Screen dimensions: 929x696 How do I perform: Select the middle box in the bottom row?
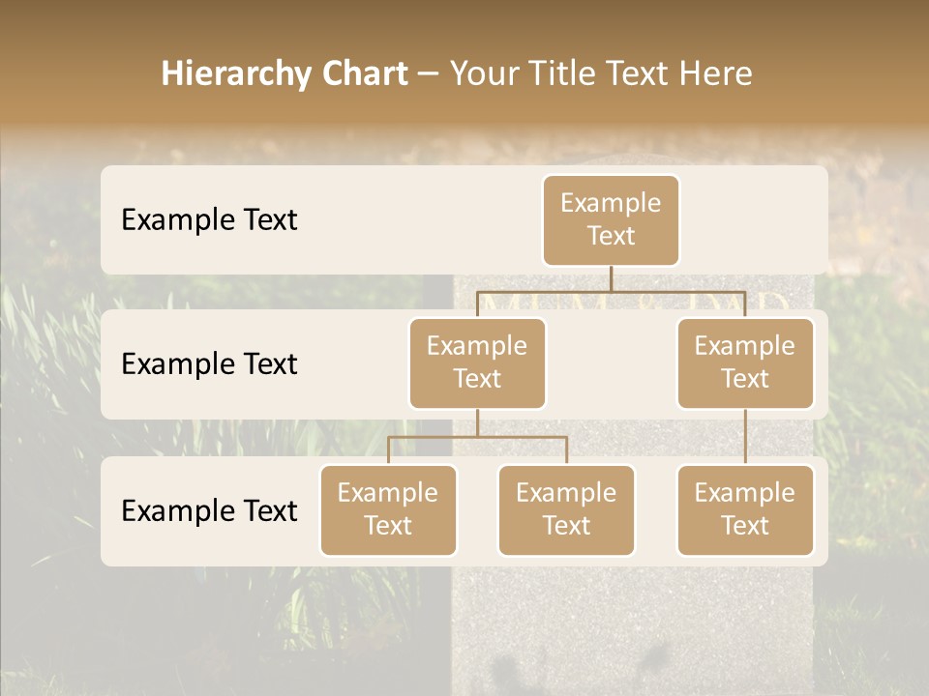(566, 509)
